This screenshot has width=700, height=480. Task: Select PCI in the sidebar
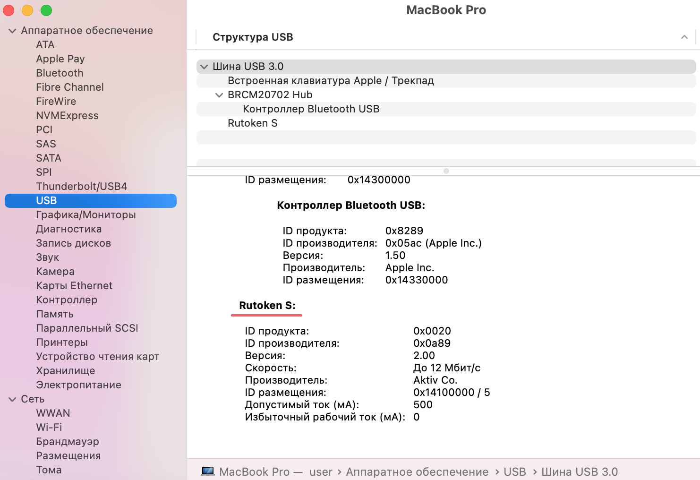[x=44, y=130]
